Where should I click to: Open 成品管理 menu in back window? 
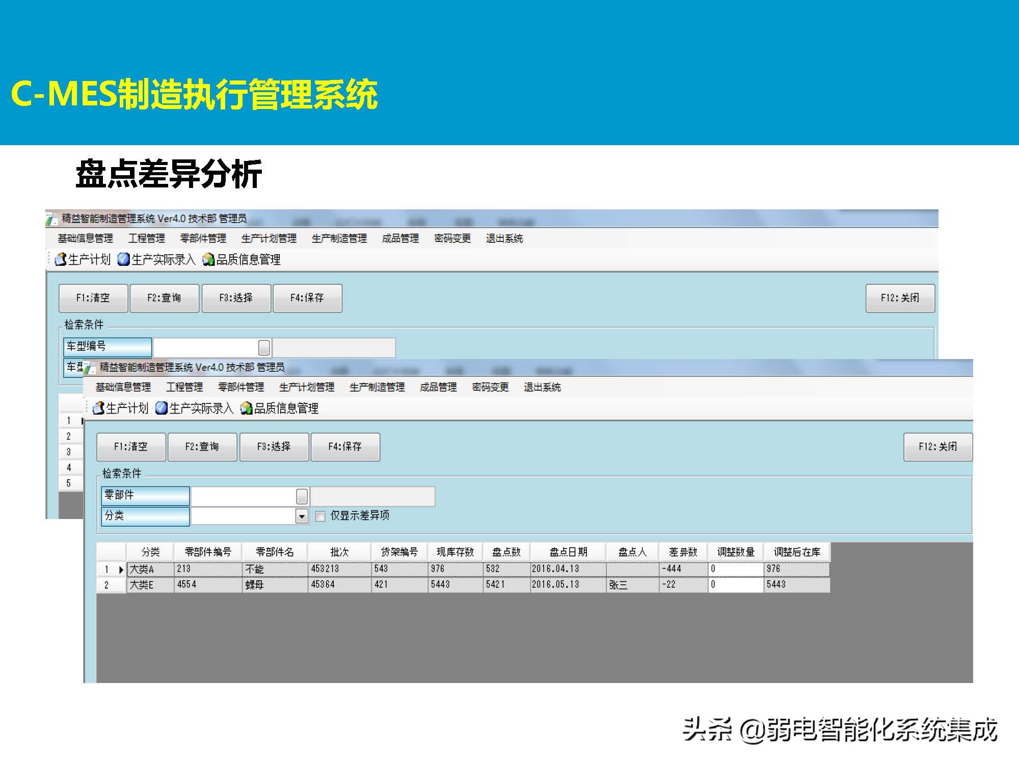coord(400,238)
